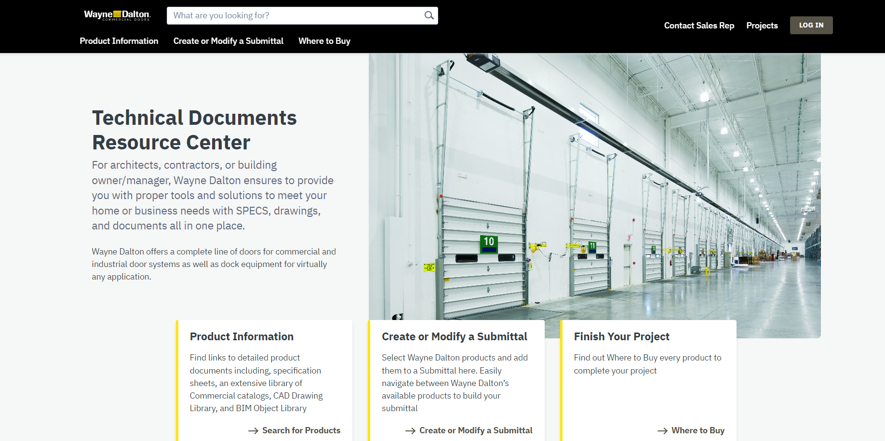Click the search magnifier icon

[x=429, y=15]
